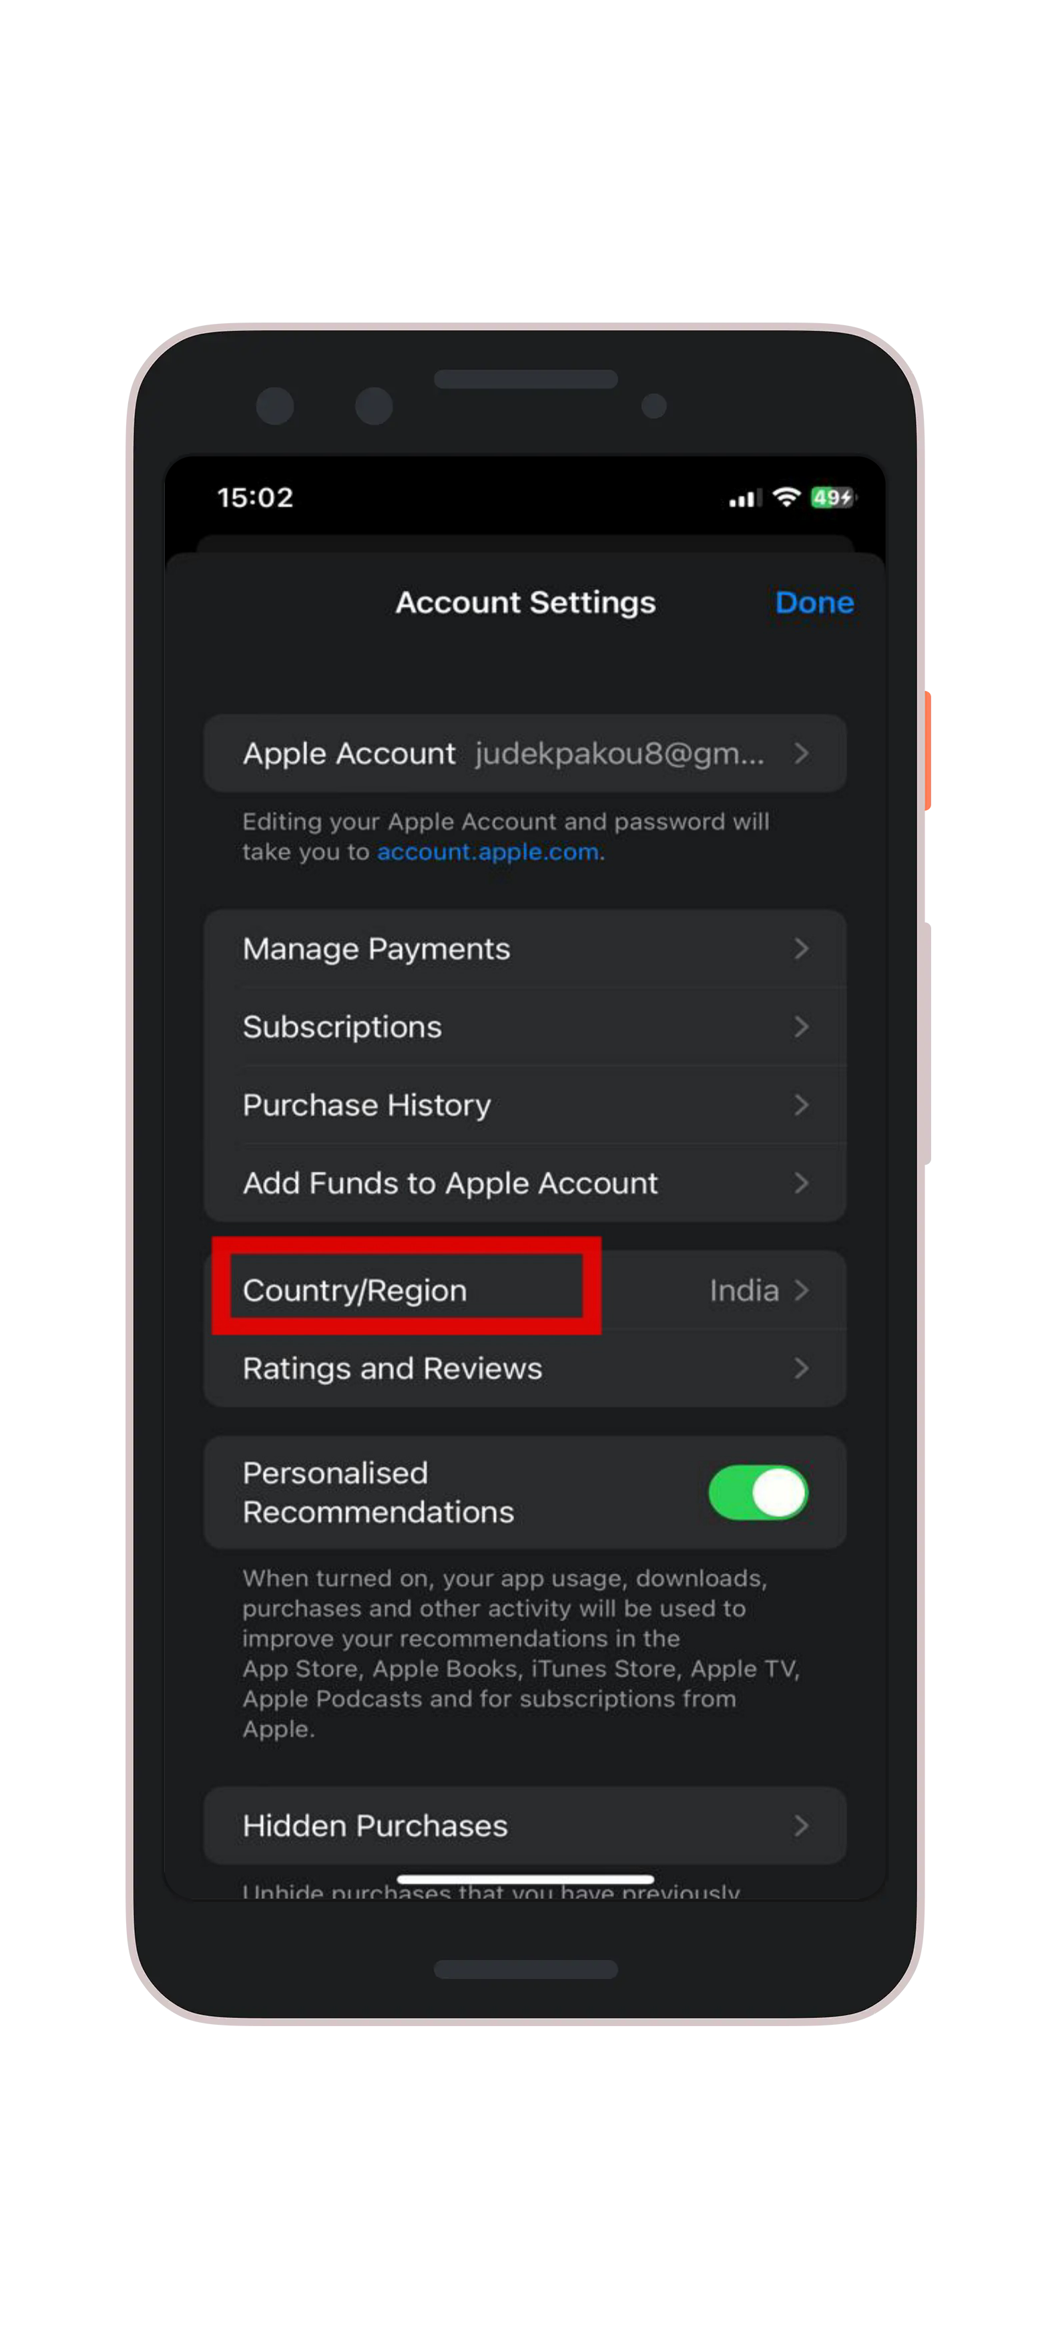
Task: Turn off Personalised Recommendations switch
Action: 758,1493
